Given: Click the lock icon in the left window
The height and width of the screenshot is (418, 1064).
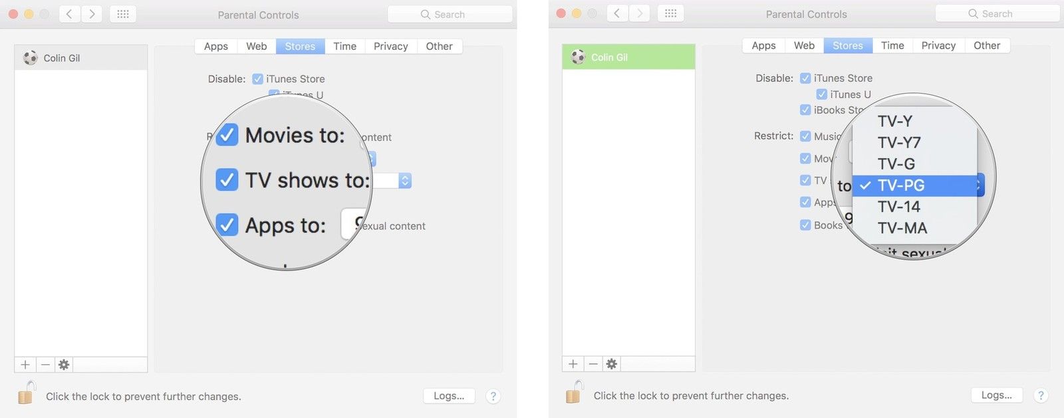Looking at the screenshot, I should click(x=26, y=393).
